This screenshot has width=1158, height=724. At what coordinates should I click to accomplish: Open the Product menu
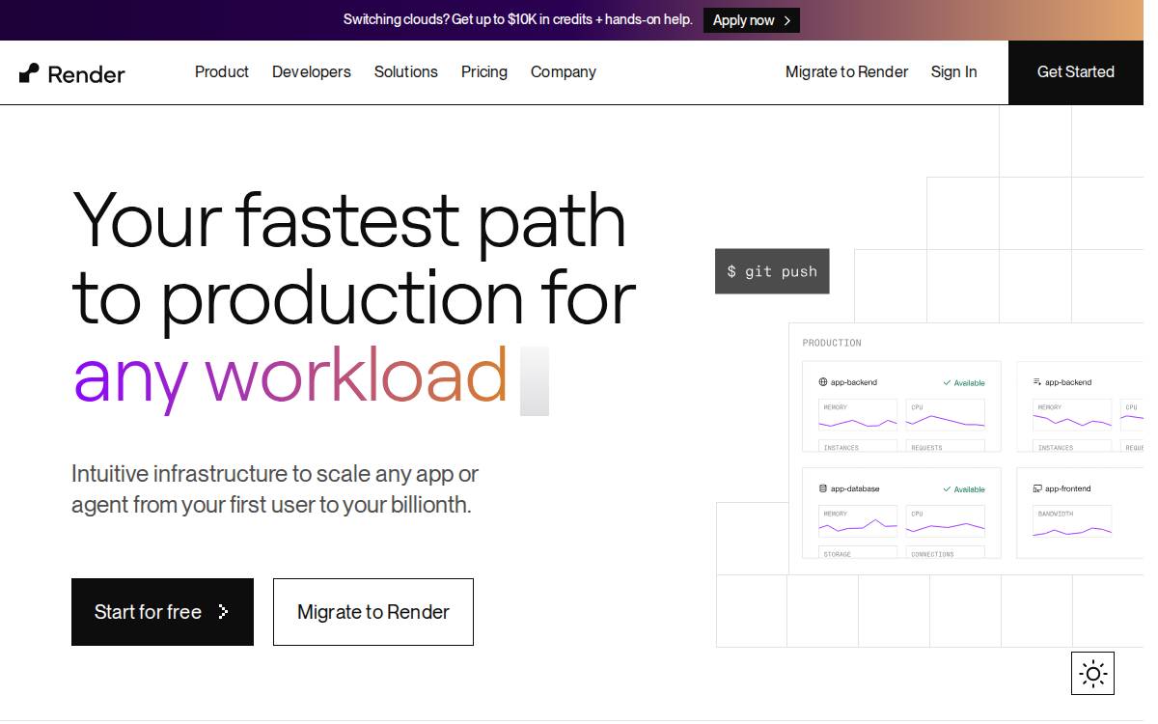click(x=222, y=71)
